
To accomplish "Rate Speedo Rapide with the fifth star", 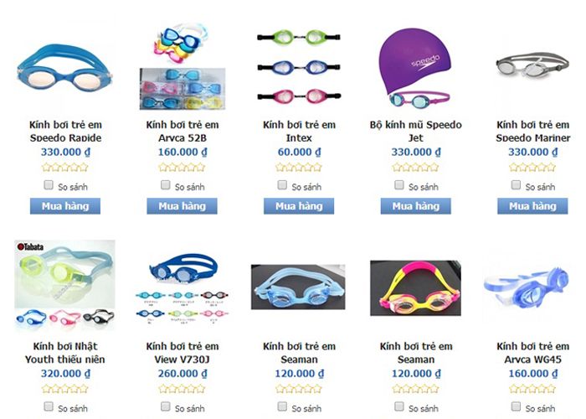I will coord(84,168).
